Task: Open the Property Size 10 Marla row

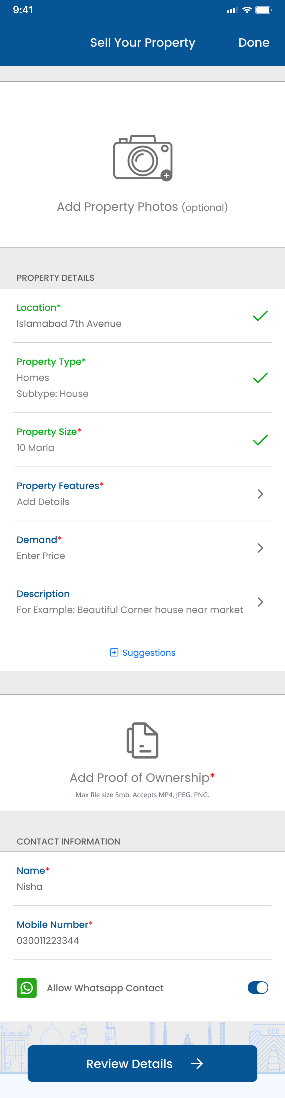Action: tap(128, 440)
